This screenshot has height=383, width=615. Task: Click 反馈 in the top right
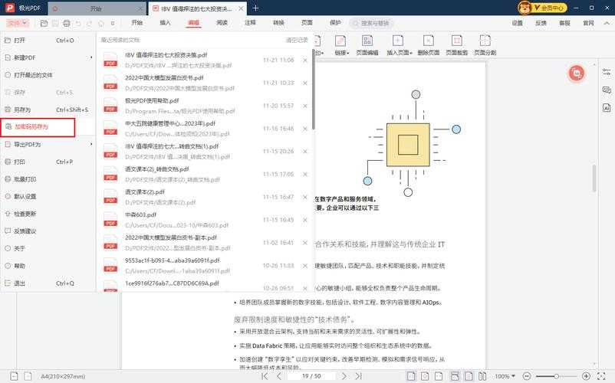(541, 23)
